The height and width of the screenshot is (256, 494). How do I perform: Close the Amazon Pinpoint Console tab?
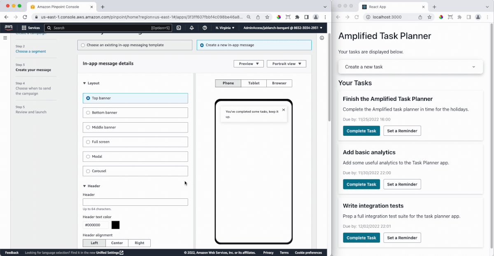click(x=92, y=7)
